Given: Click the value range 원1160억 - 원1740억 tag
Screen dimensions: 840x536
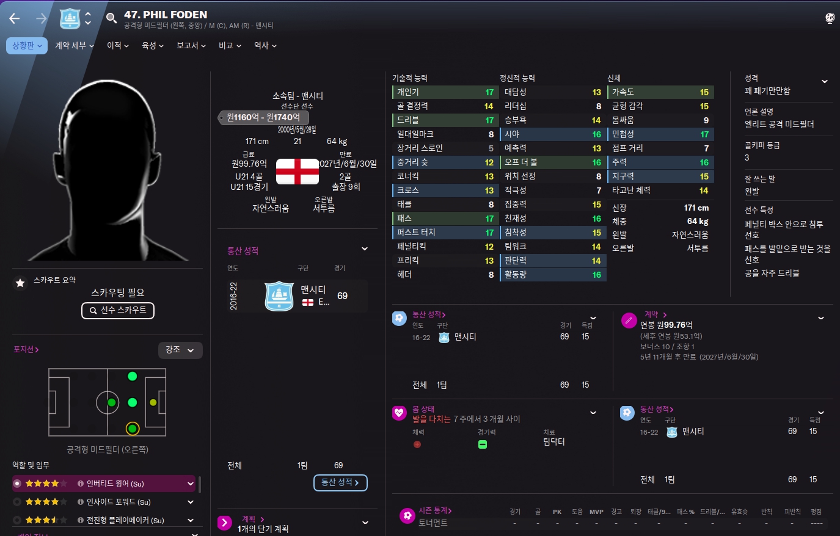Looking at the screenshot, I should point(263,117).
